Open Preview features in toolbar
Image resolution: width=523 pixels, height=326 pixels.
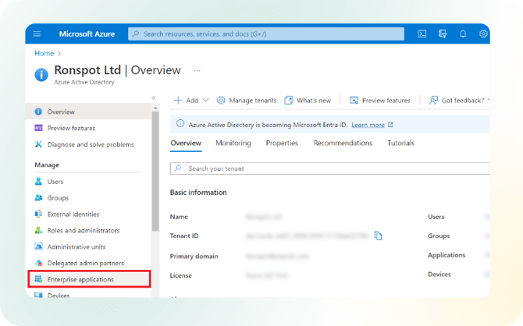point(380,101)
